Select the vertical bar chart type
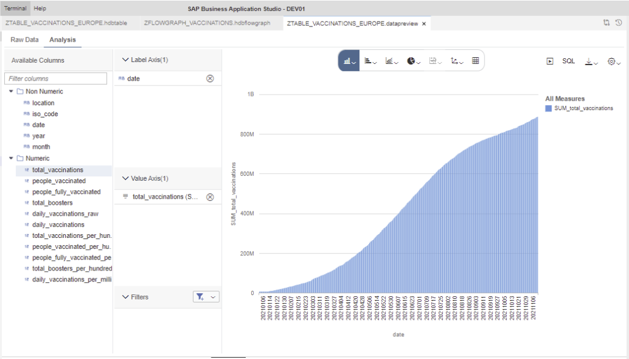Image resolution: width=629 pixels, height=359 pixels. point(349,61)
